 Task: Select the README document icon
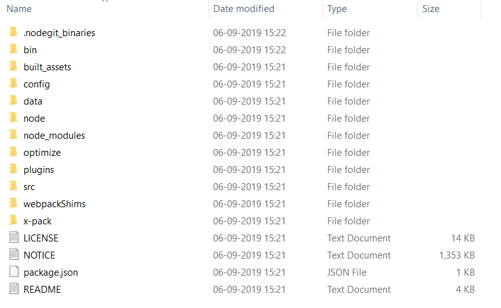(14, 289)
